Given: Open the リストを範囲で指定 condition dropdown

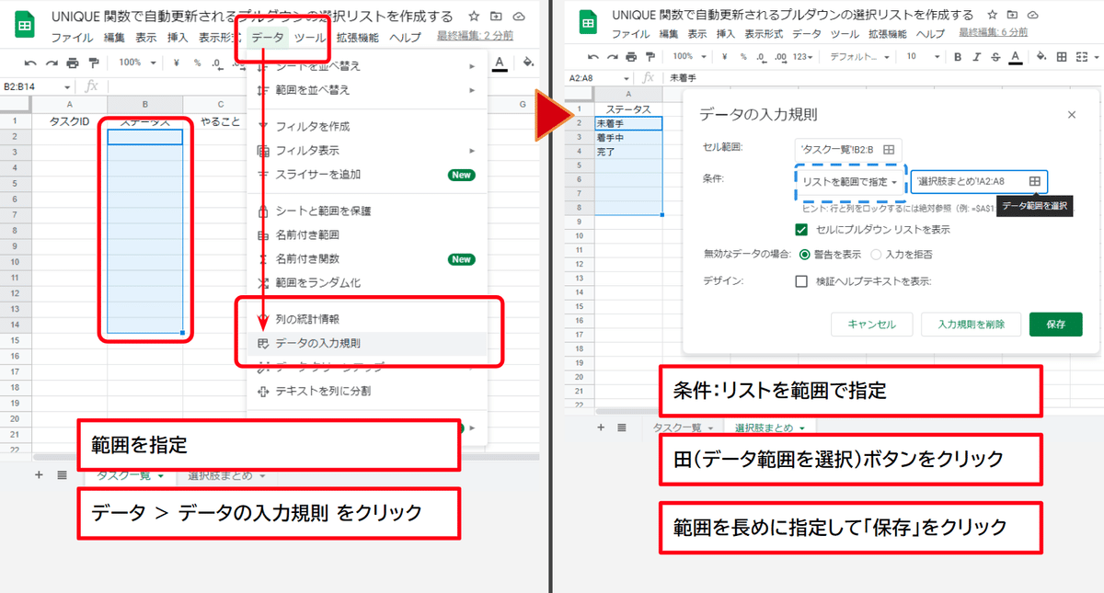Looking at the screenshot, I should click(x=850, y=182).
